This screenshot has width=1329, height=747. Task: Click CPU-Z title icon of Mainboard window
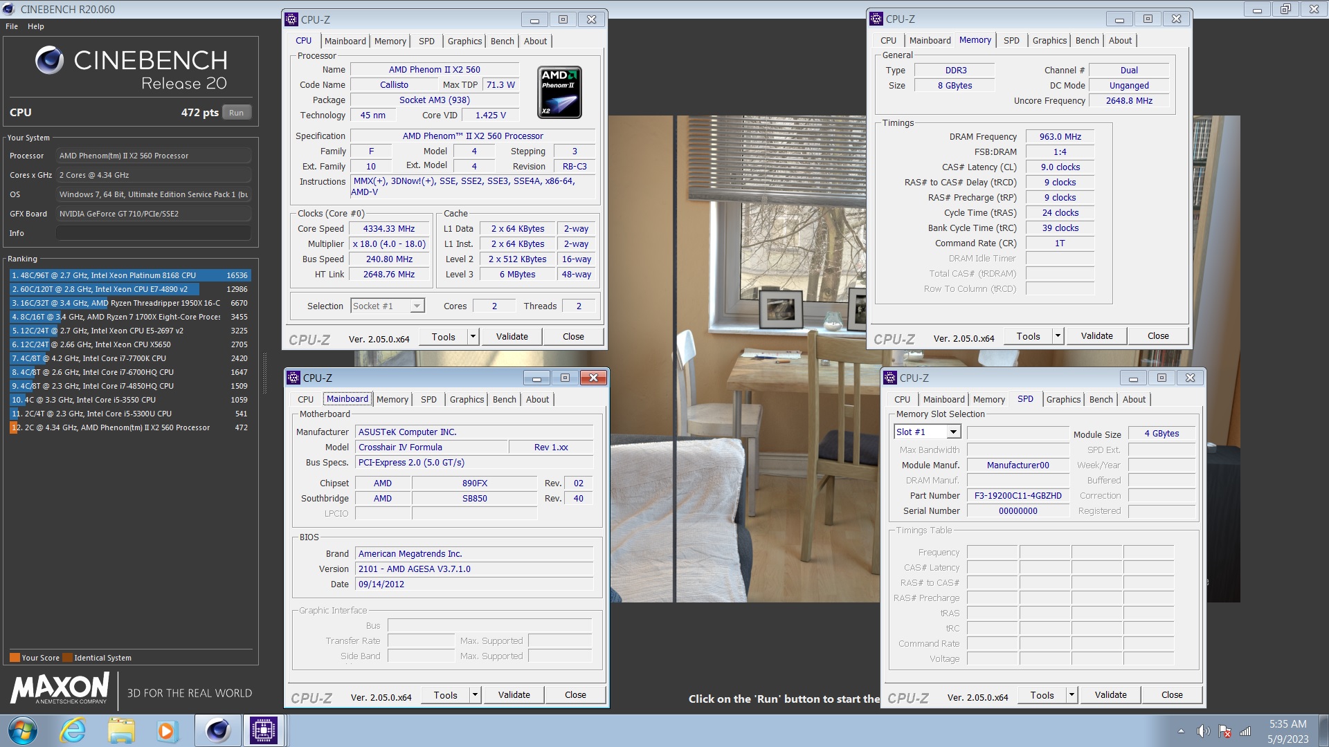tap(294, 378)
